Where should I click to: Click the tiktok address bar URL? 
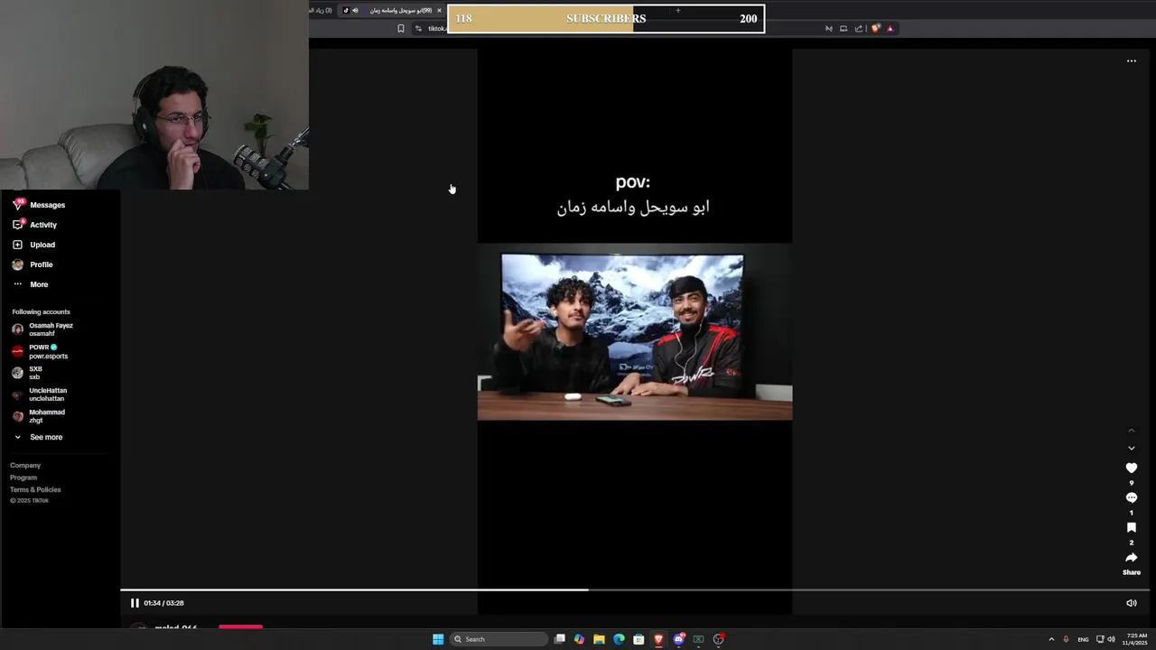pos(437,29)
